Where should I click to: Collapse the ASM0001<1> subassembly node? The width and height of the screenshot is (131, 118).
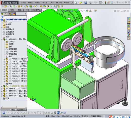coord(2,39)
